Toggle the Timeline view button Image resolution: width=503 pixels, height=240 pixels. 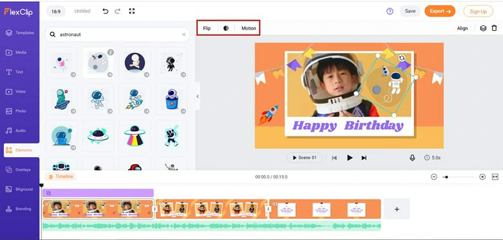61,177
